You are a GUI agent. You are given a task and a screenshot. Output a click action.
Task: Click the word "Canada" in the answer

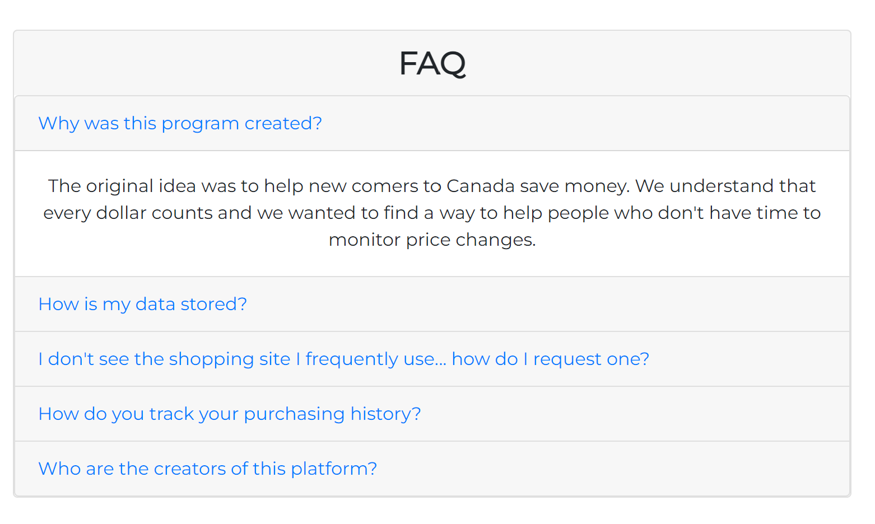(x=480, y=186)
